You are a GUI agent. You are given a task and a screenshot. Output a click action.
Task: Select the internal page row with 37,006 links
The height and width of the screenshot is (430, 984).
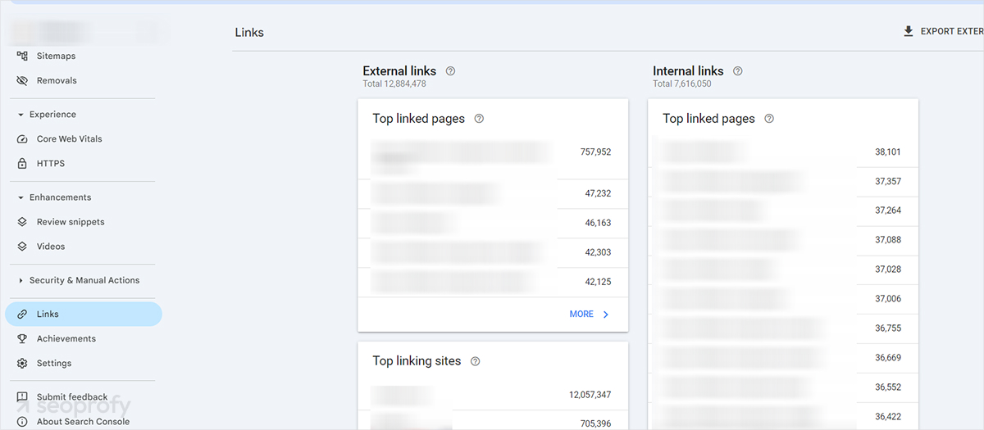click(x=783, y=300)
